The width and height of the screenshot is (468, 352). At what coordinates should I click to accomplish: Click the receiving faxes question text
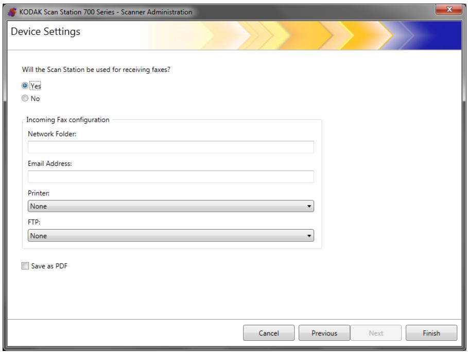pos(96,70)
